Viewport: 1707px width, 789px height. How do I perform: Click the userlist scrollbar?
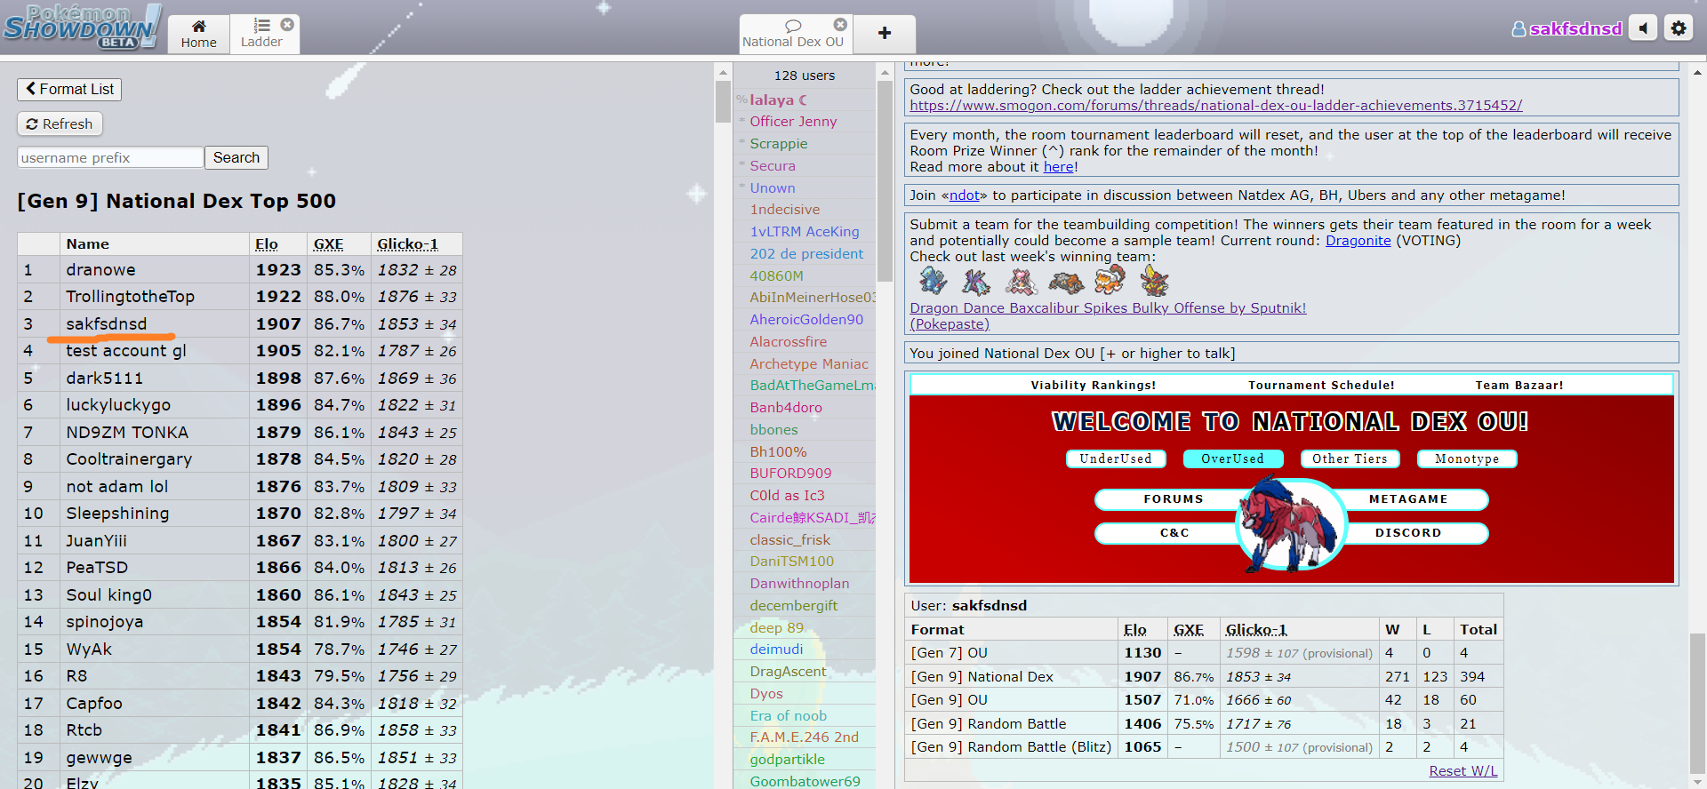pos(885,182)
